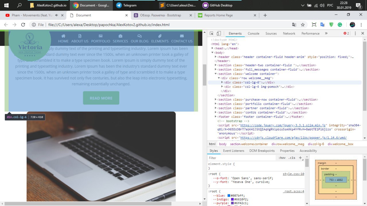The width and height of the screenshot is (367, 206).
Task: Open the _root.scss:4 source link
Action: 294,191
